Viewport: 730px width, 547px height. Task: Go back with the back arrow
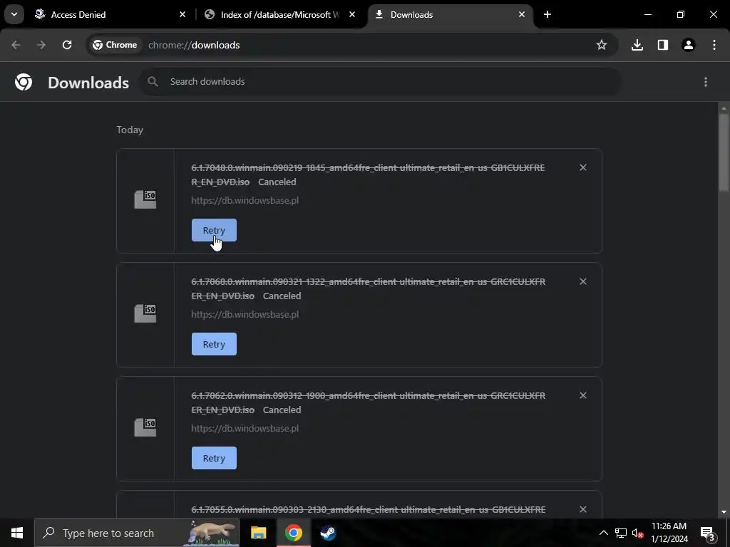(16, 45)
